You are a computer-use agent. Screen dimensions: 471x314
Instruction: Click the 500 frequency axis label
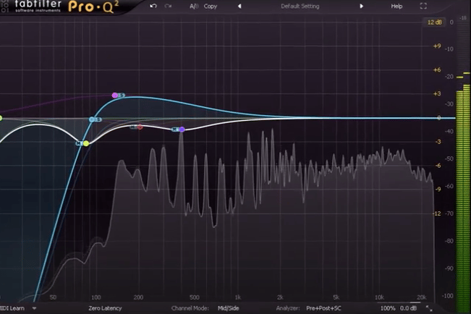(x=195, y=297)
